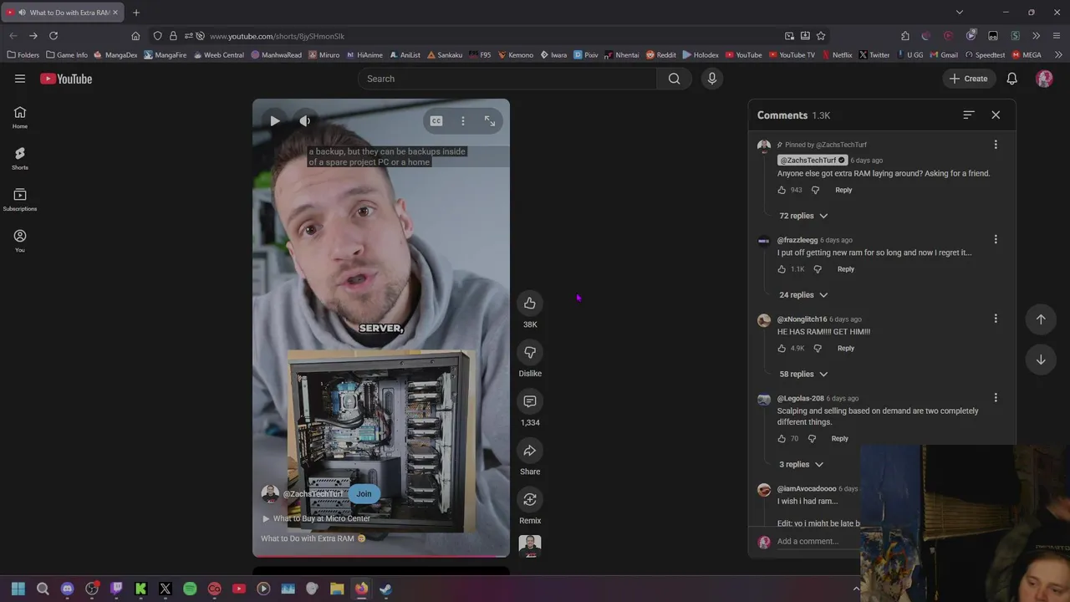Image resolution: width=1070 pixels, height=602 pixels.
Task: Open the MangaDex bookmark
Action: click(x=115, y=55)
